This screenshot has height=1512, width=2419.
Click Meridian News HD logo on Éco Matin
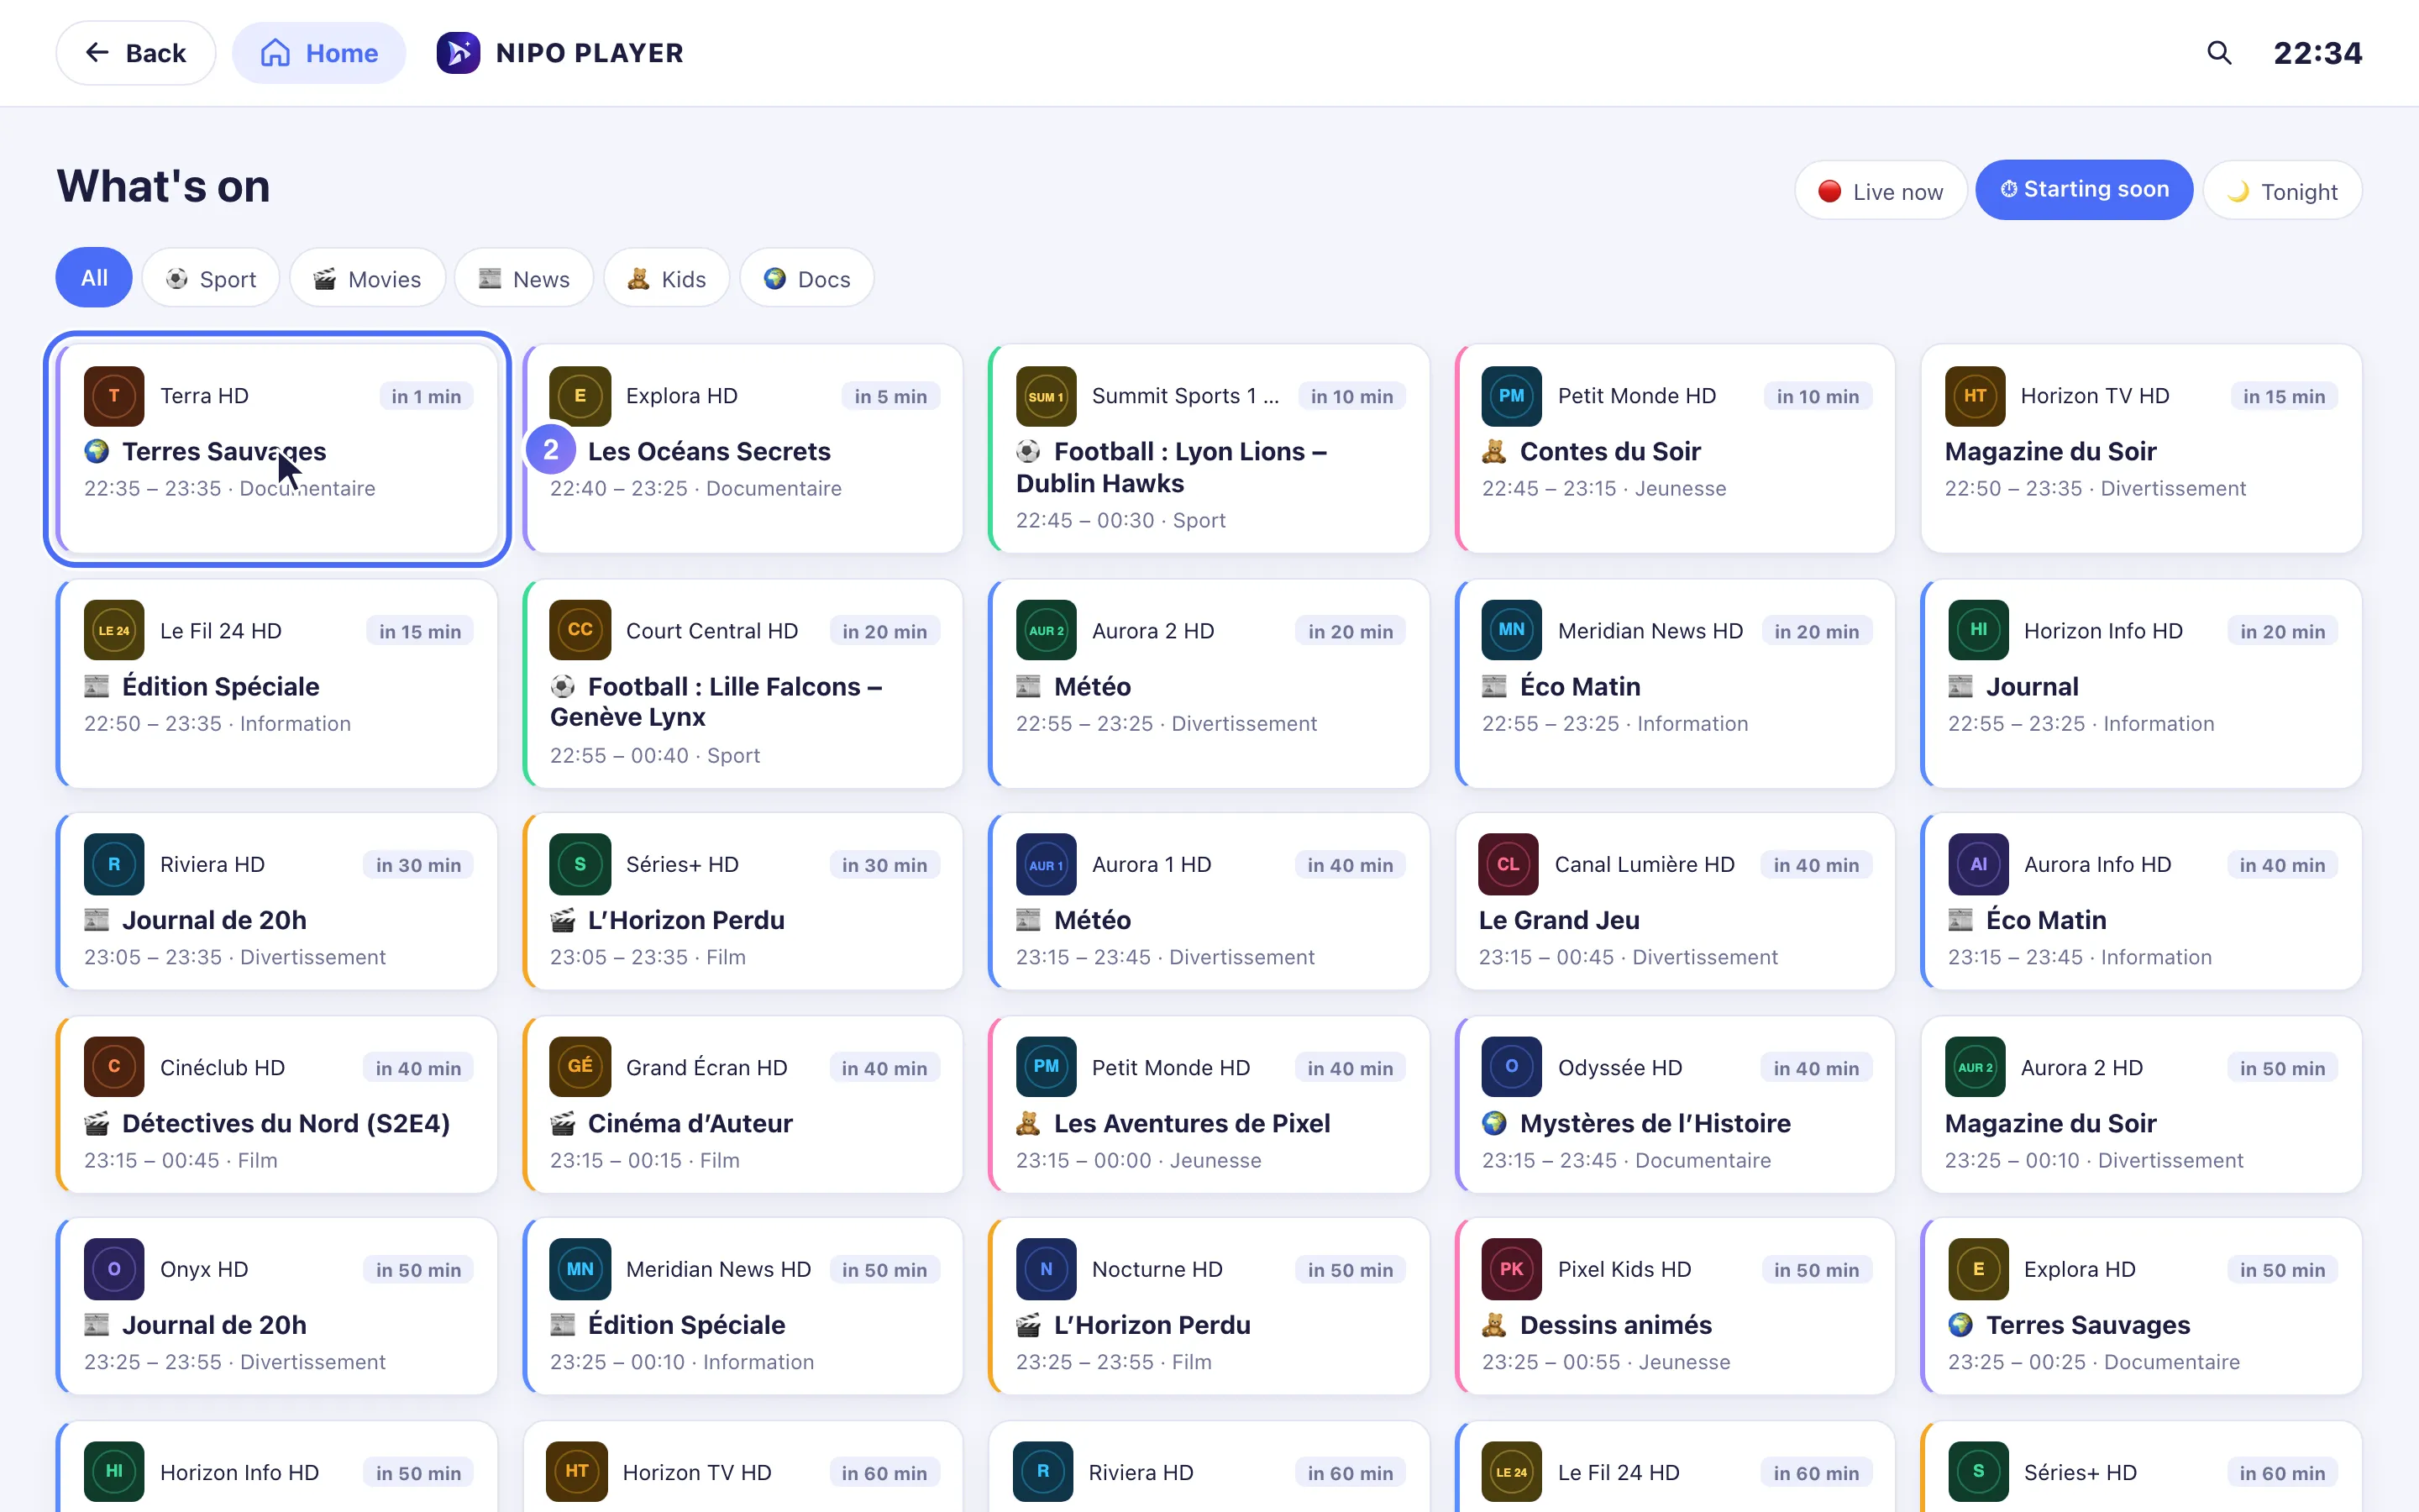click(x=1511, y=631)
